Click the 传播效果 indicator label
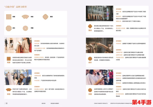Image resolution: width=153 pixels, height=107 pixels. tap(119, 89)
